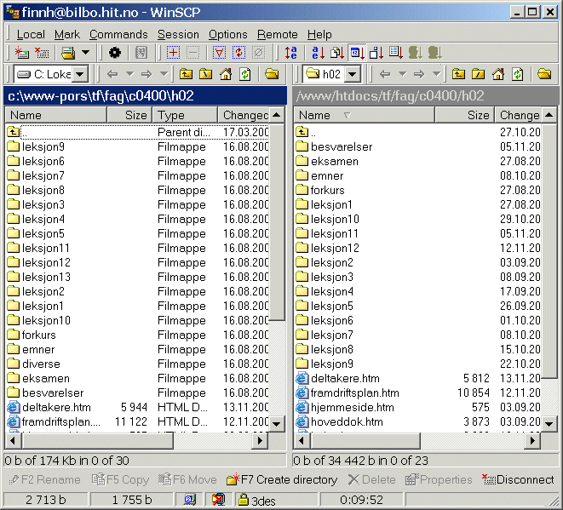Open the Options menu

point(228,34)
